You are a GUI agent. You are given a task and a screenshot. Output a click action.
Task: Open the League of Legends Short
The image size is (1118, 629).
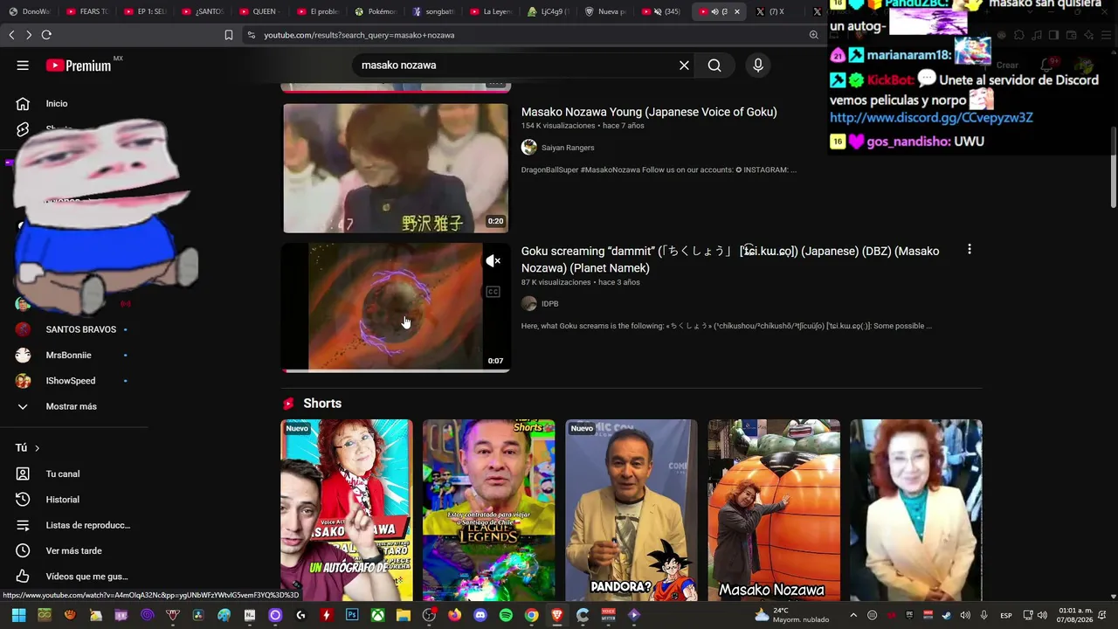click(x=489, y=510)
